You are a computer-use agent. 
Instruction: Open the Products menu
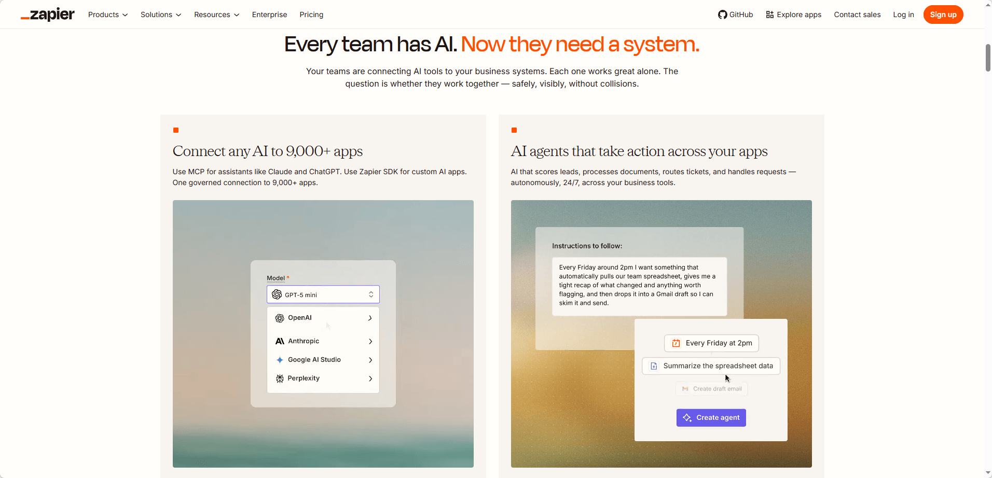pyautogui.click(x=108, y=15)
